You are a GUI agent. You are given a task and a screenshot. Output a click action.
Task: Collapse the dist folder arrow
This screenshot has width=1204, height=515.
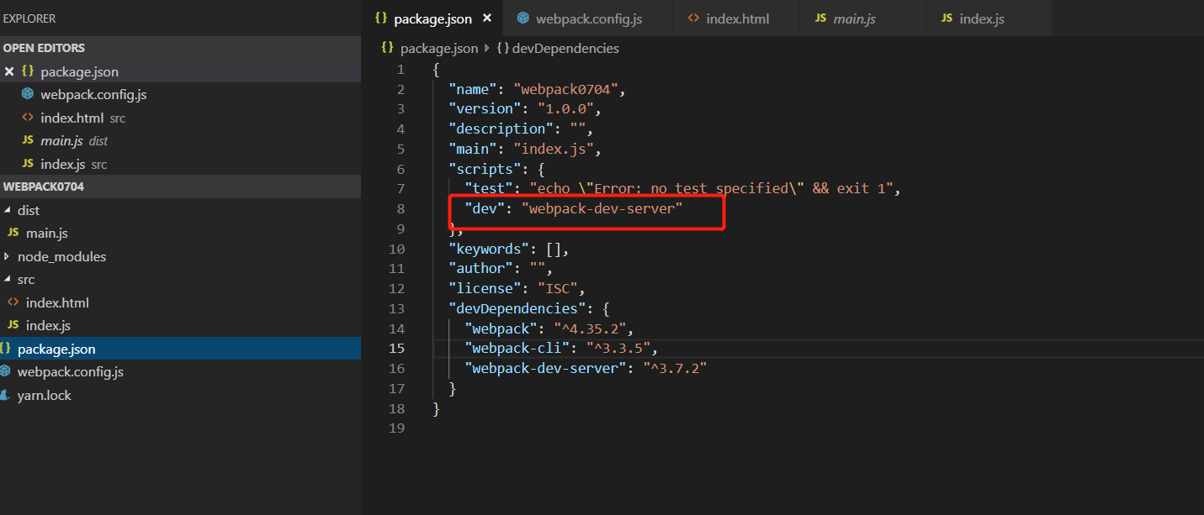point(8,210)
